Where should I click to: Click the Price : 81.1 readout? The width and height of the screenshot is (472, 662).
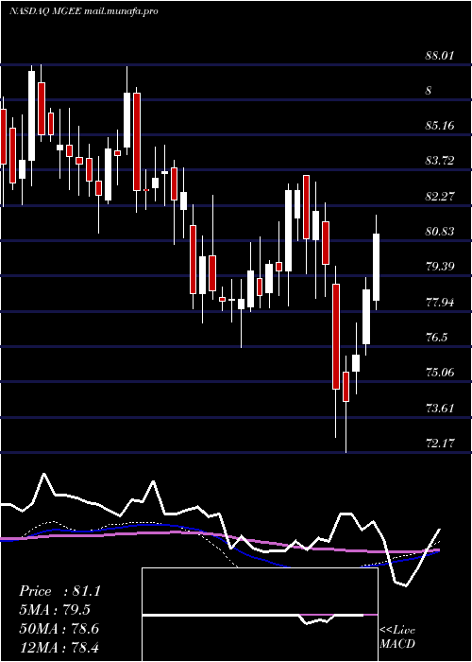tap(59, 591)
